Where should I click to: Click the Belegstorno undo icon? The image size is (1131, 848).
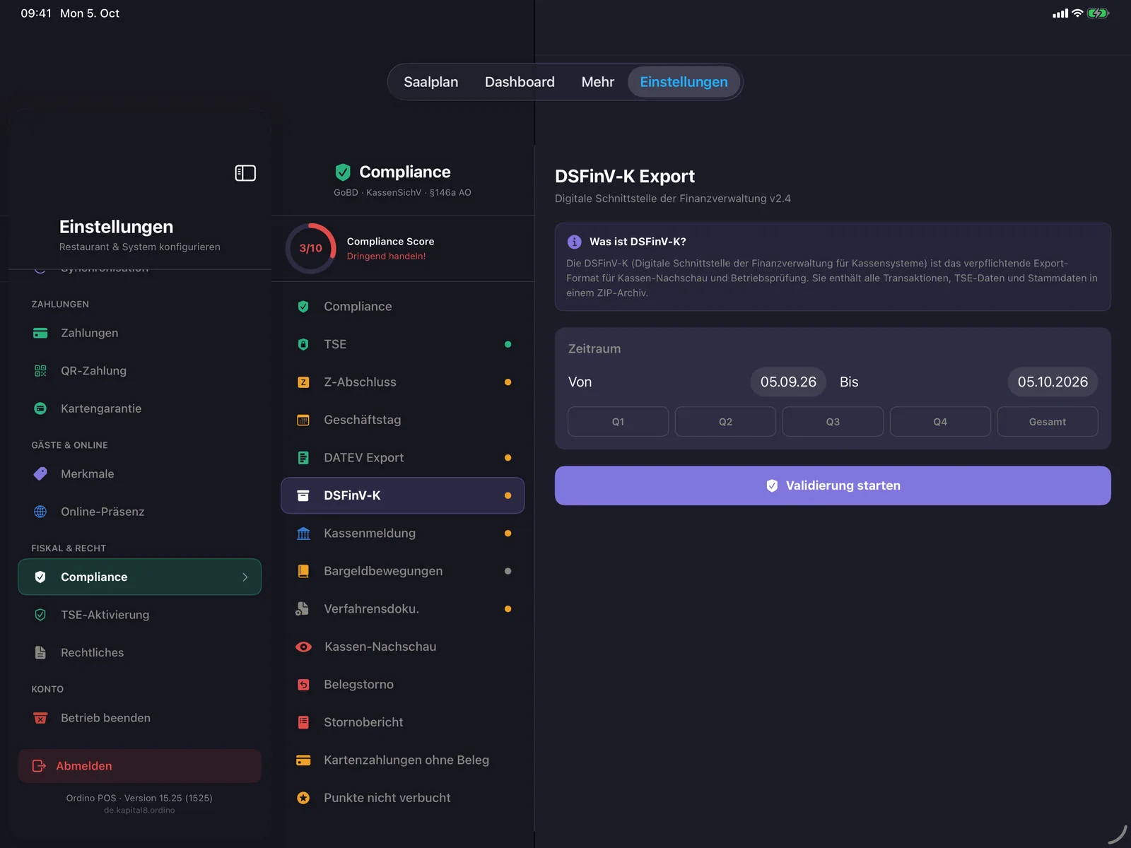[x=303, y=685]
